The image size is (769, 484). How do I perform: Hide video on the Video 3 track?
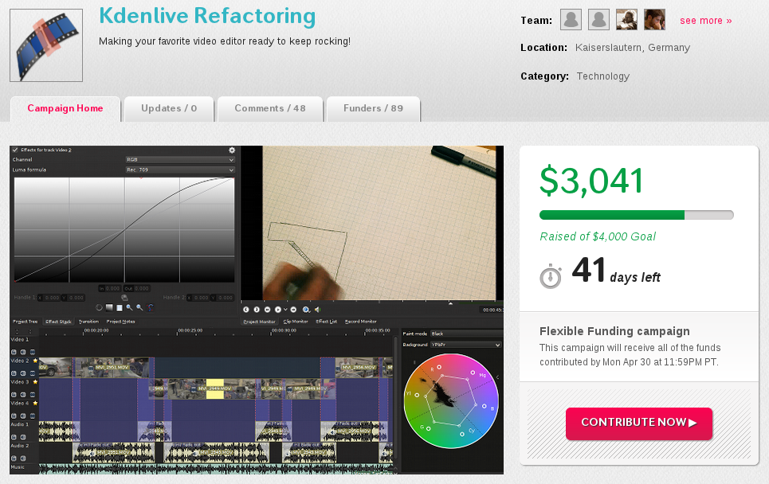click(33, 394)
